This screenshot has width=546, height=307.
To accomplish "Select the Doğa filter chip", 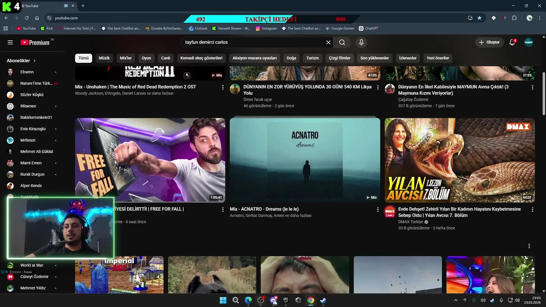I will (291, 58).
